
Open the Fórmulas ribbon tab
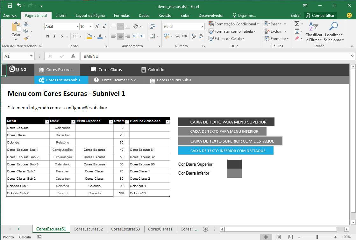[x=122, y=15]
